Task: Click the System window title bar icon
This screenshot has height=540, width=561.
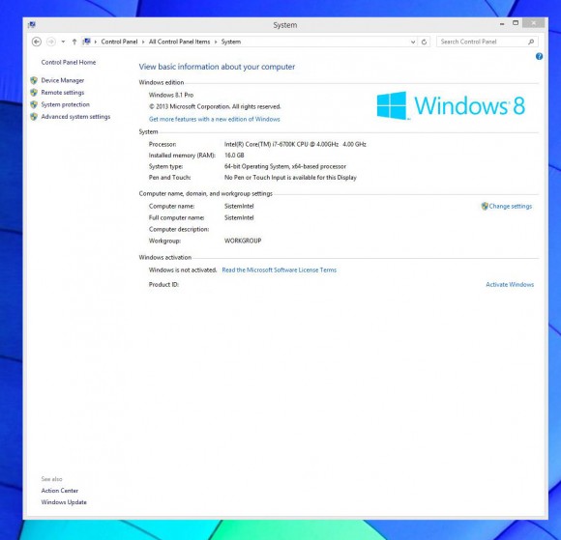Action: 32,25
